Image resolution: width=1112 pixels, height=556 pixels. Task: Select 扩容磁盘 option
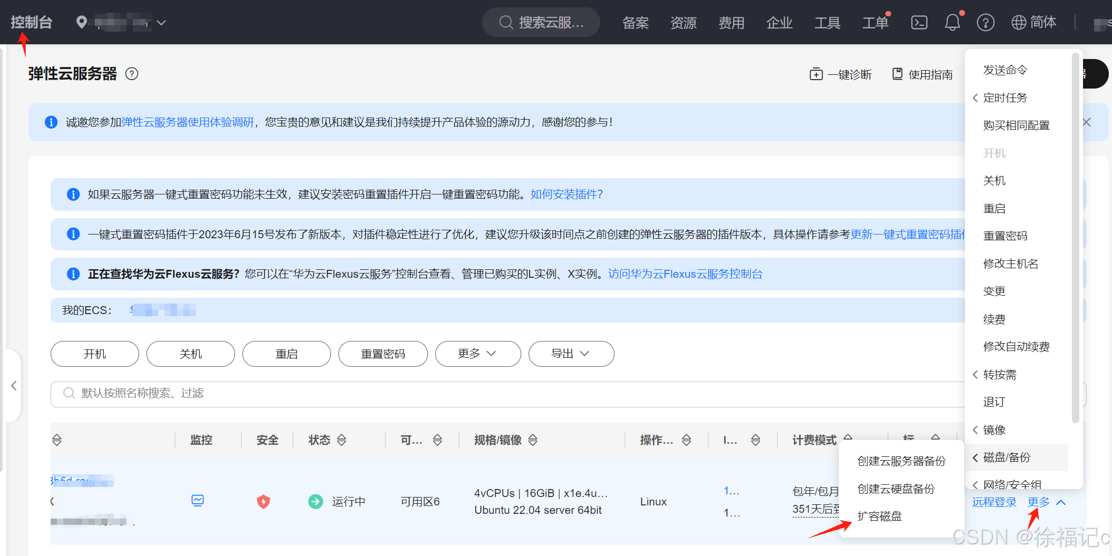pos(879,516)
